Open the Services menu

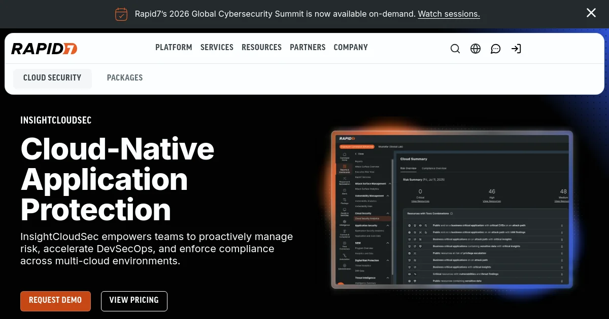[217, 48]
